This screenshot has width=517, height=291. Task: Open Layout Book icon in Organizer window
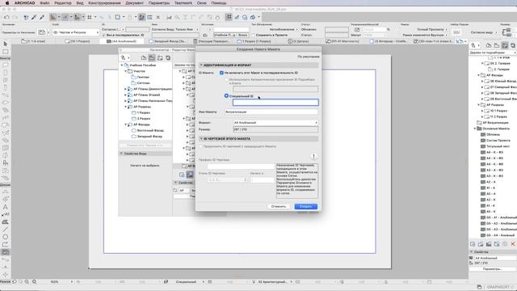point(160,57)
